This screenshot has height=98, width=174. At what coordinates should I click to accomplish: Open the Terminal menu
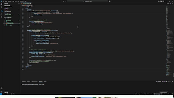pyautogui.click(x=22, y=1)
